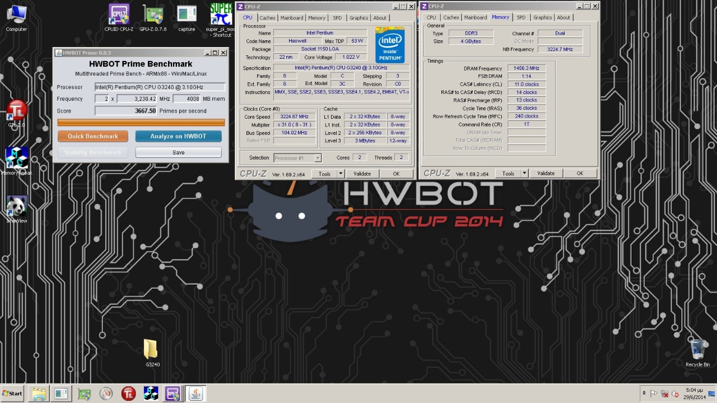Switch to Caches tab in left CPU-Z window
Screen dimensions: 717x403
pos(267,18)
